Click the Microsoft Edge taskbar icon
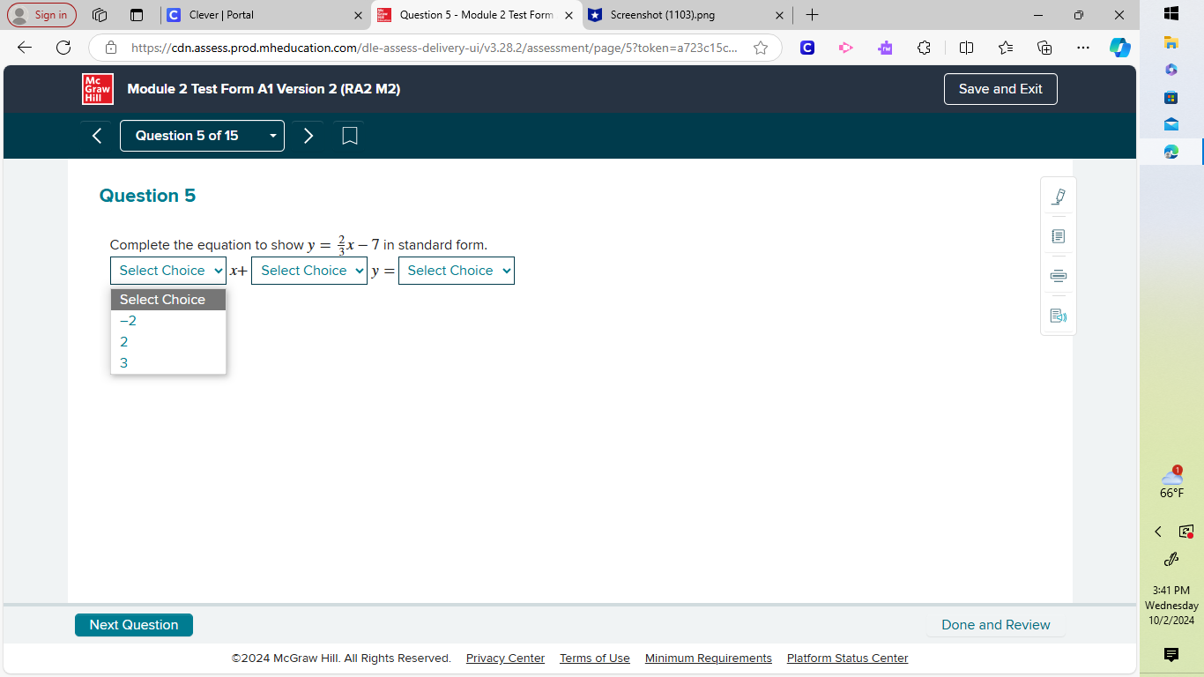The image size is (1204, 677). click(x=1171, y=152)
